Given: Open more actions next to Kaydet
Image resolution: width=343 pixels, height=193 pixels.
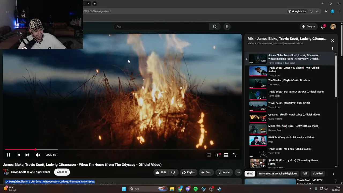Looking at the screenshot, I should pyautogui.click(x=238, y=172).
